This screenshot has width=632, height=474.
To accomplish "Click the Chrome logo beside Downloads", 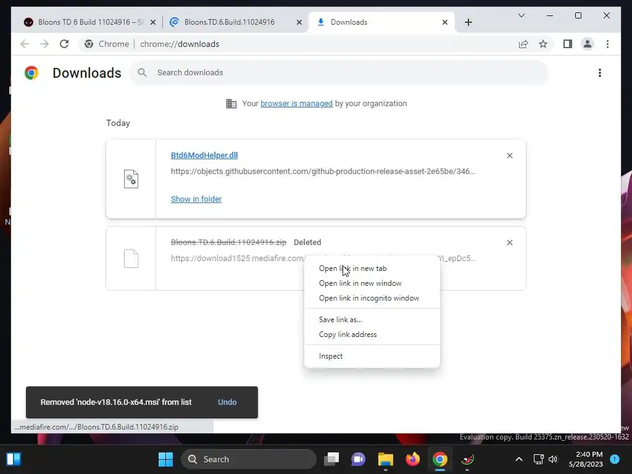I will [31, 73].
